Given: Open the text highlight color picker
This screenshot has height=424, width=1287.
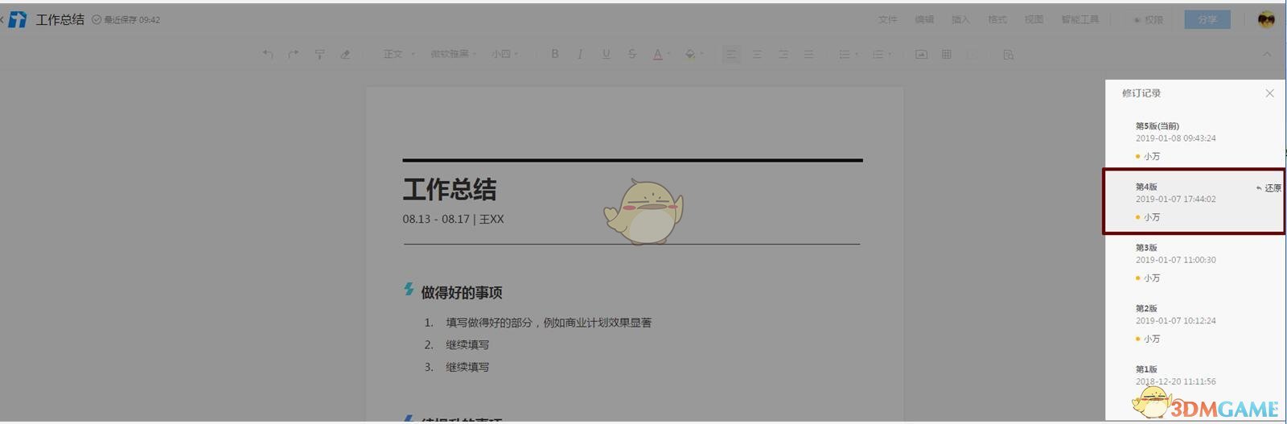Looking at the screenshot, I should click(693, 54).
